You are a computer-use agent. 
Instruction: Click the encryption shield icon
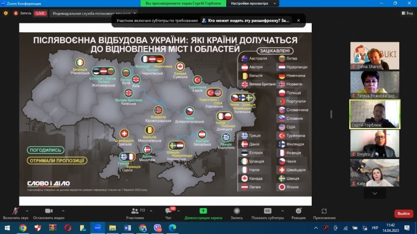(6, 13)
